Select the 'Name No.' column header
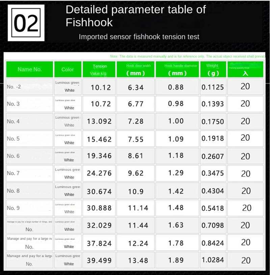The image size is (270, 275). pyautogui.click(x=30, y=69)
